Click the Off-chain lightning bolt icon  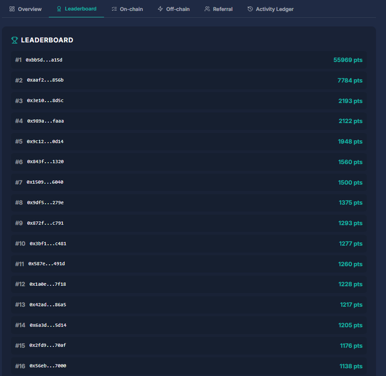coord(160,9)
